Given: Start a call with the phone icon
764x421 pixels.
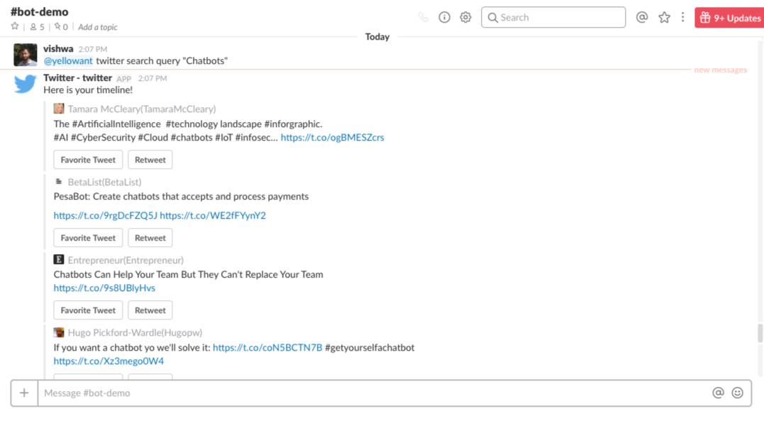Looking at the screenshot, I should click(423, 18).
